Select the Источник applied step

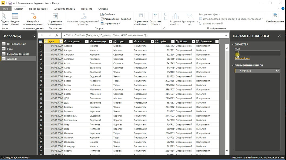(x=257, y=71)
